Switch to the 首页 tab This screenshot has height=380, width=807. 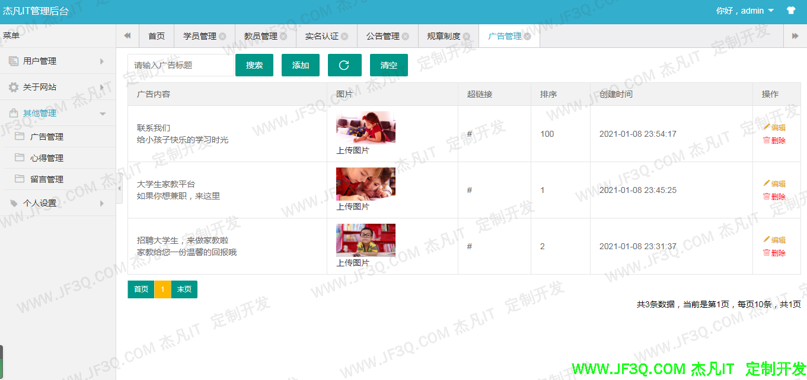156,36
